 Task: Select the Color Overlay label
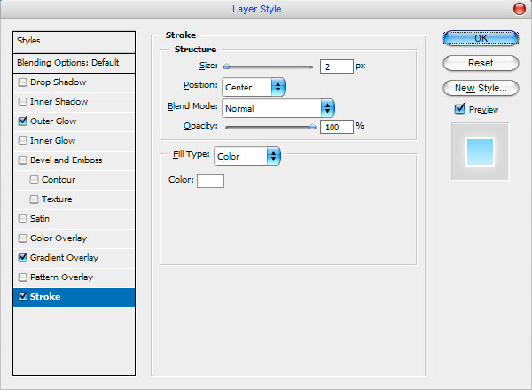59,238
